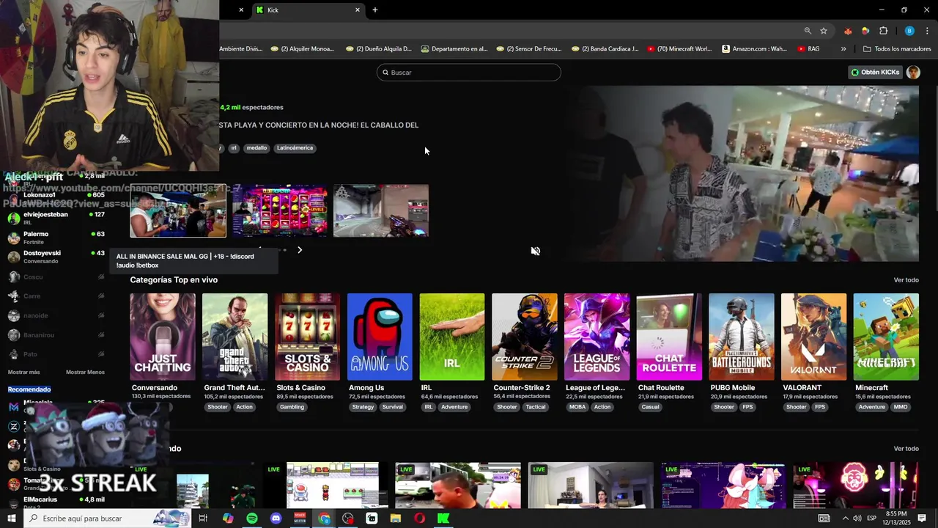The image size is (938, 528).
Task: Open the Minecraft category card
Action: (x=886, y=337)
